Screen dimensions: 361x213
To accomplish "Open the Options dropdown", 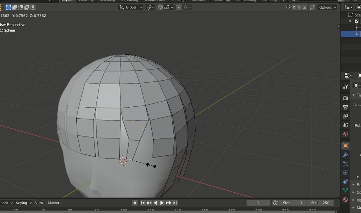I will 328,7.
